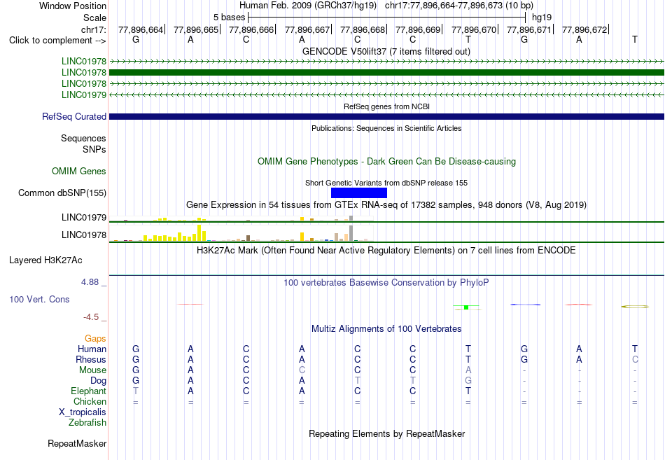Screen dimensions: 665x460
Task: Click the 'Scale' track label
Action: point(94,18)
